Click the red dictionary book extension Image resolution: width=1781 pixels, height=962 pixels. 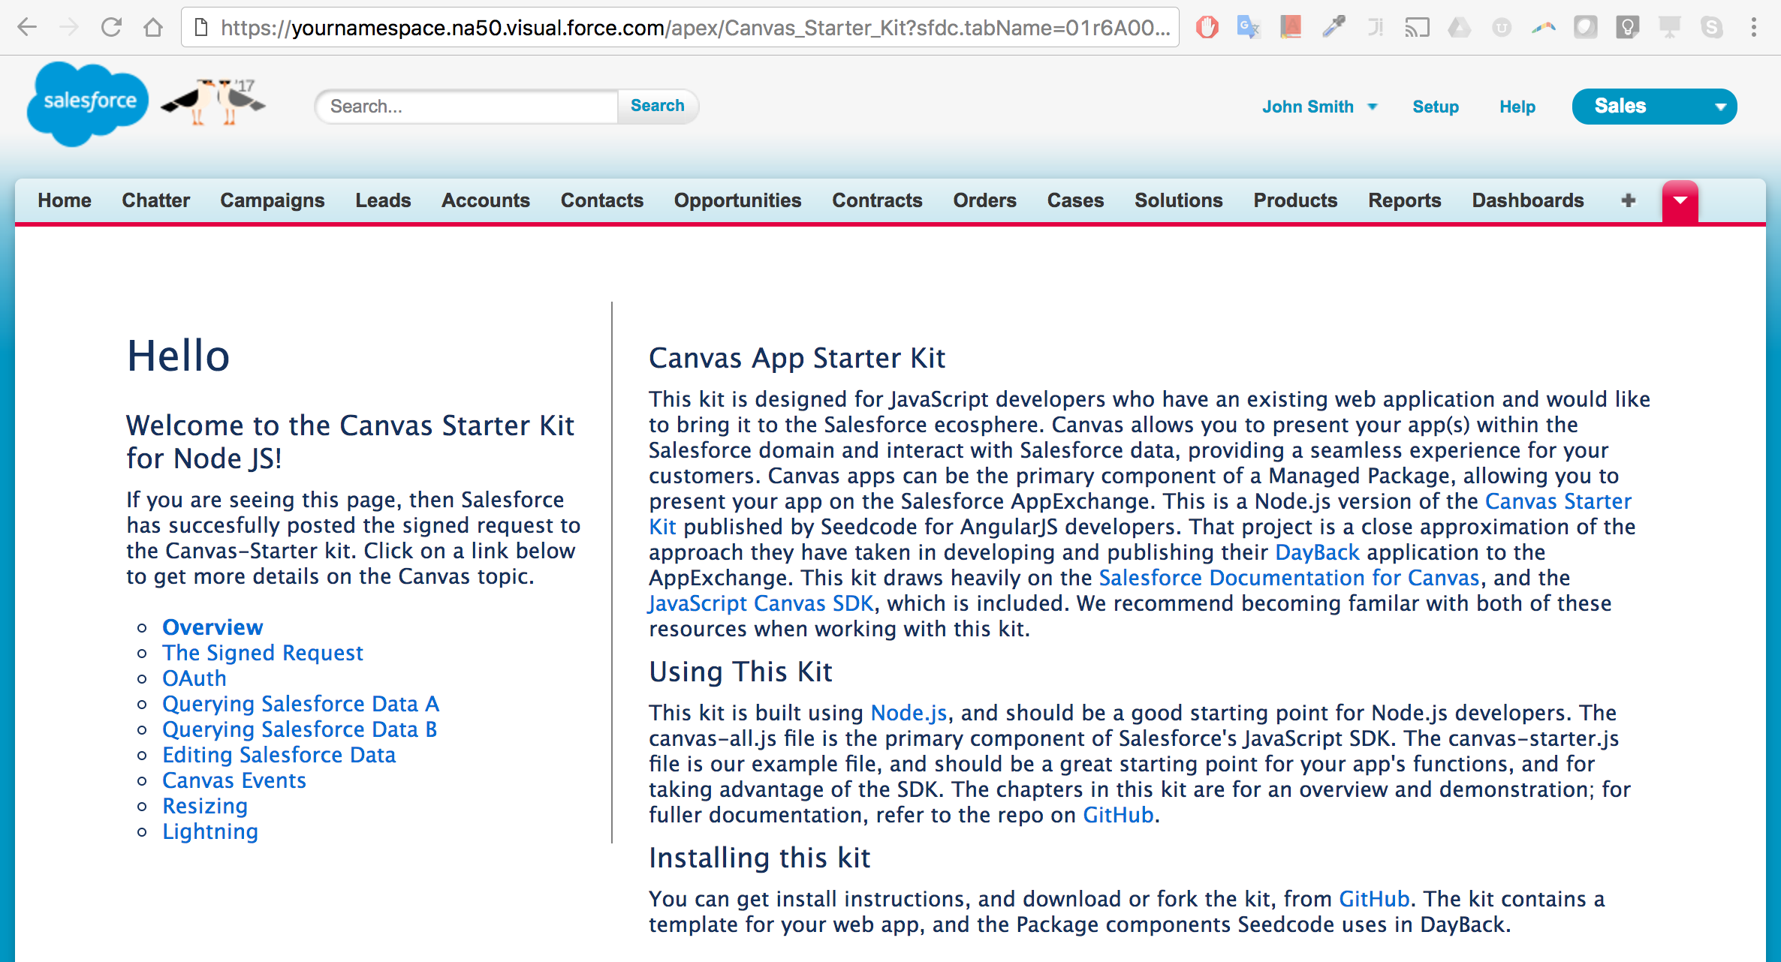coord(1291,28)
